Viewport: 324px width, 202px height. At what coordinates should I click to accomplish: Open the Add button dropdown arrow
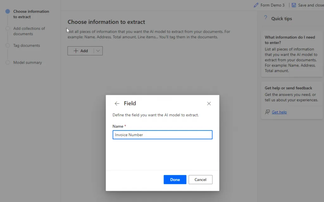click(x=97, y=51)
